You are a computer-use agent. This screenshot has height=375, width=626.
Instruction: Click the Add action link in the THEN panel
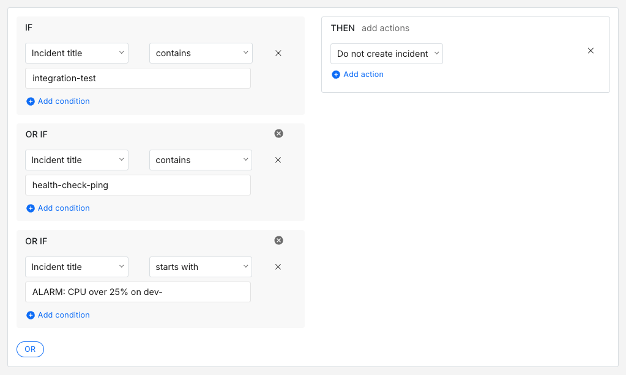tap(362, 74)
